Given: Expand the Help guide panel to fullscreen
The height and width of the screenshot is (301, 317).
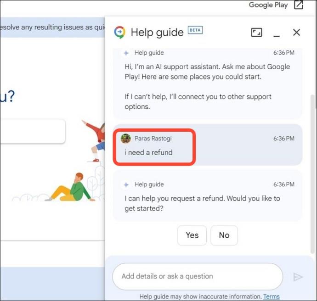Looking at the screenshot, I should (256, 32).
